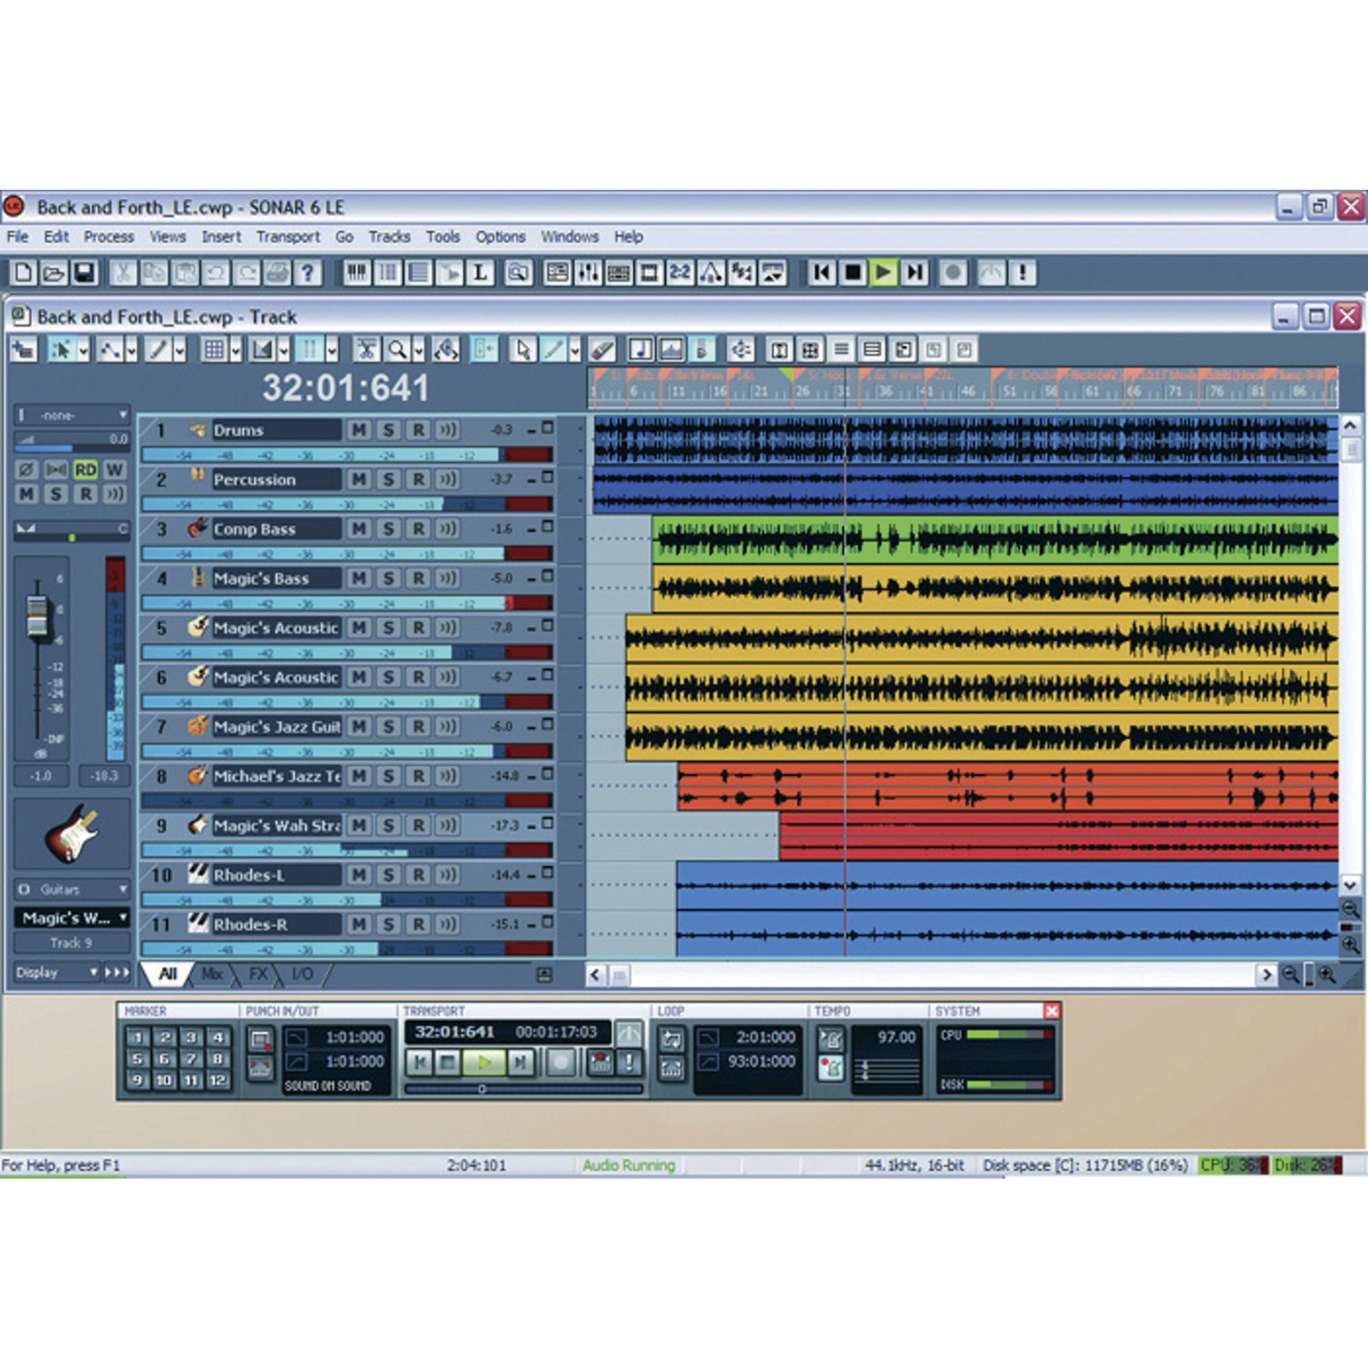
Task: Open the File menu
Action: (18, 237)
